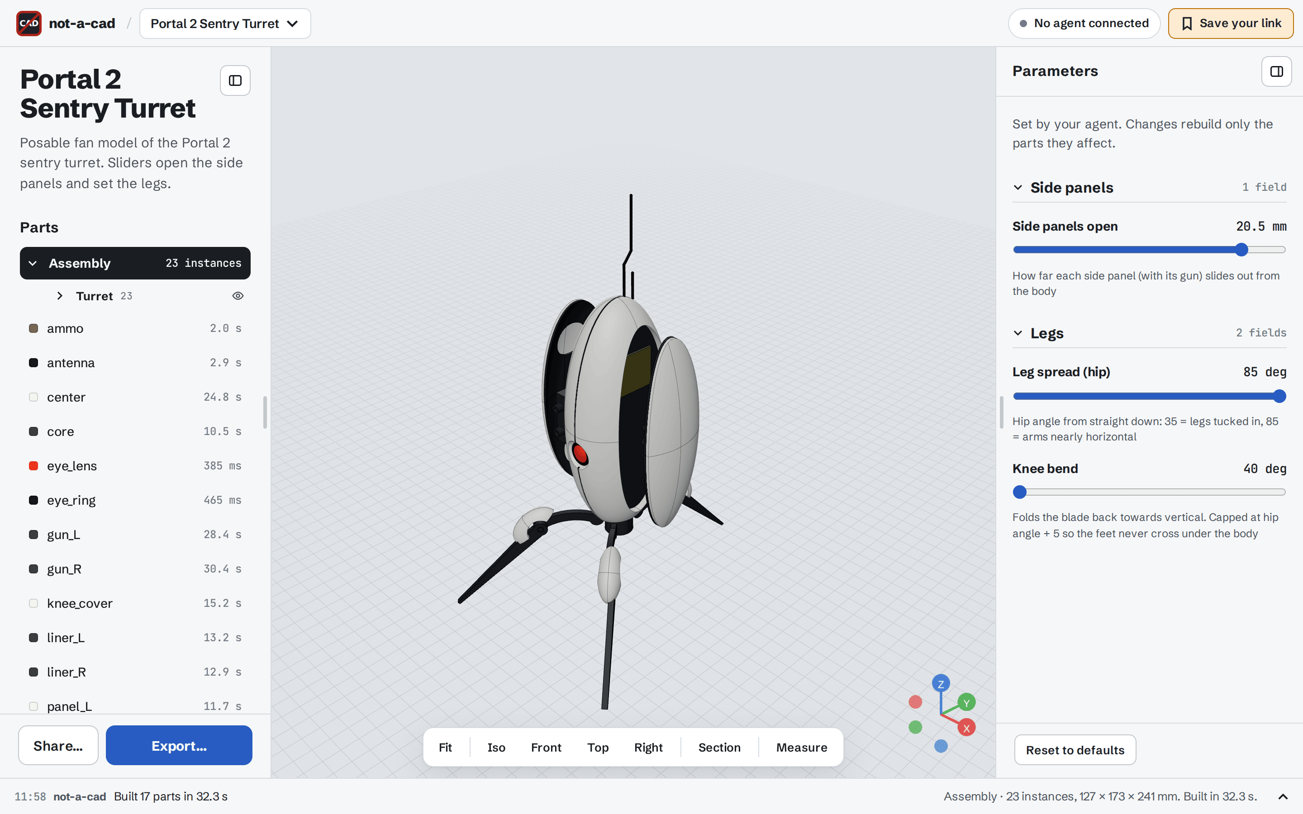The image size is (1303, 814).
Task: Click the Leg spread (hip) slider handle
Action: tap(1279, 396)
